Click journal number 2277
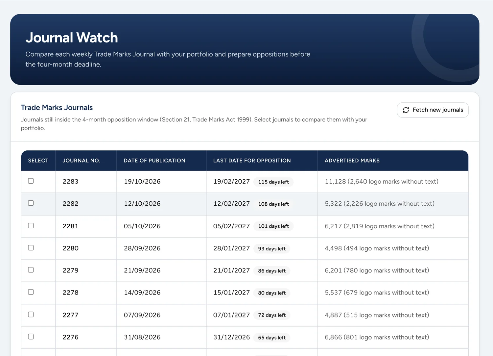The image size is (493, 356). 71,315
